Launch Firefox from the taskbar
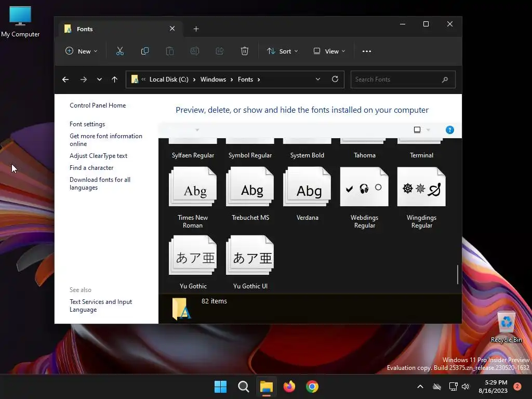The width and height of the screenshot is (532, 399). click(289, 387)
